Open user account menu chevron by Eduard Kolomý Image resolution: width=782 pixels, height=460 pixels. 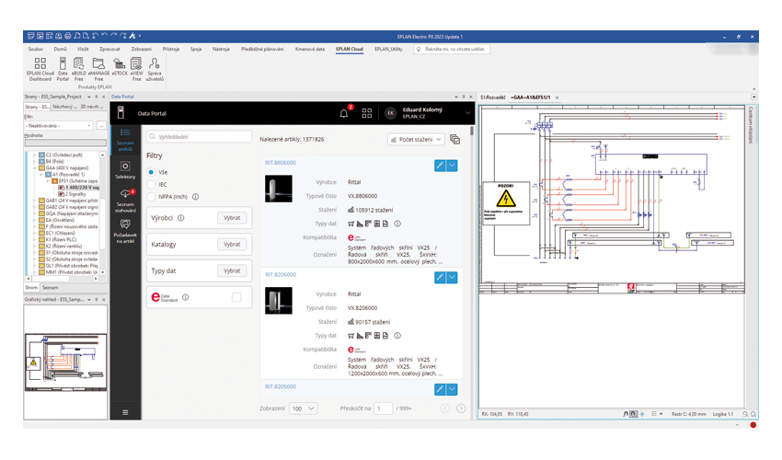click(x=467, y=113)
